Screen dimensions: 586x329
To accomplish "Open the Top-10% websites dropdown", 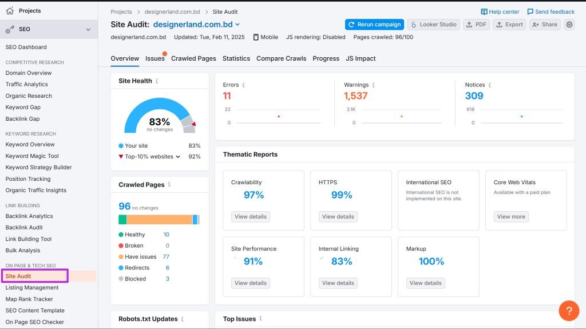I will [178, 157].
